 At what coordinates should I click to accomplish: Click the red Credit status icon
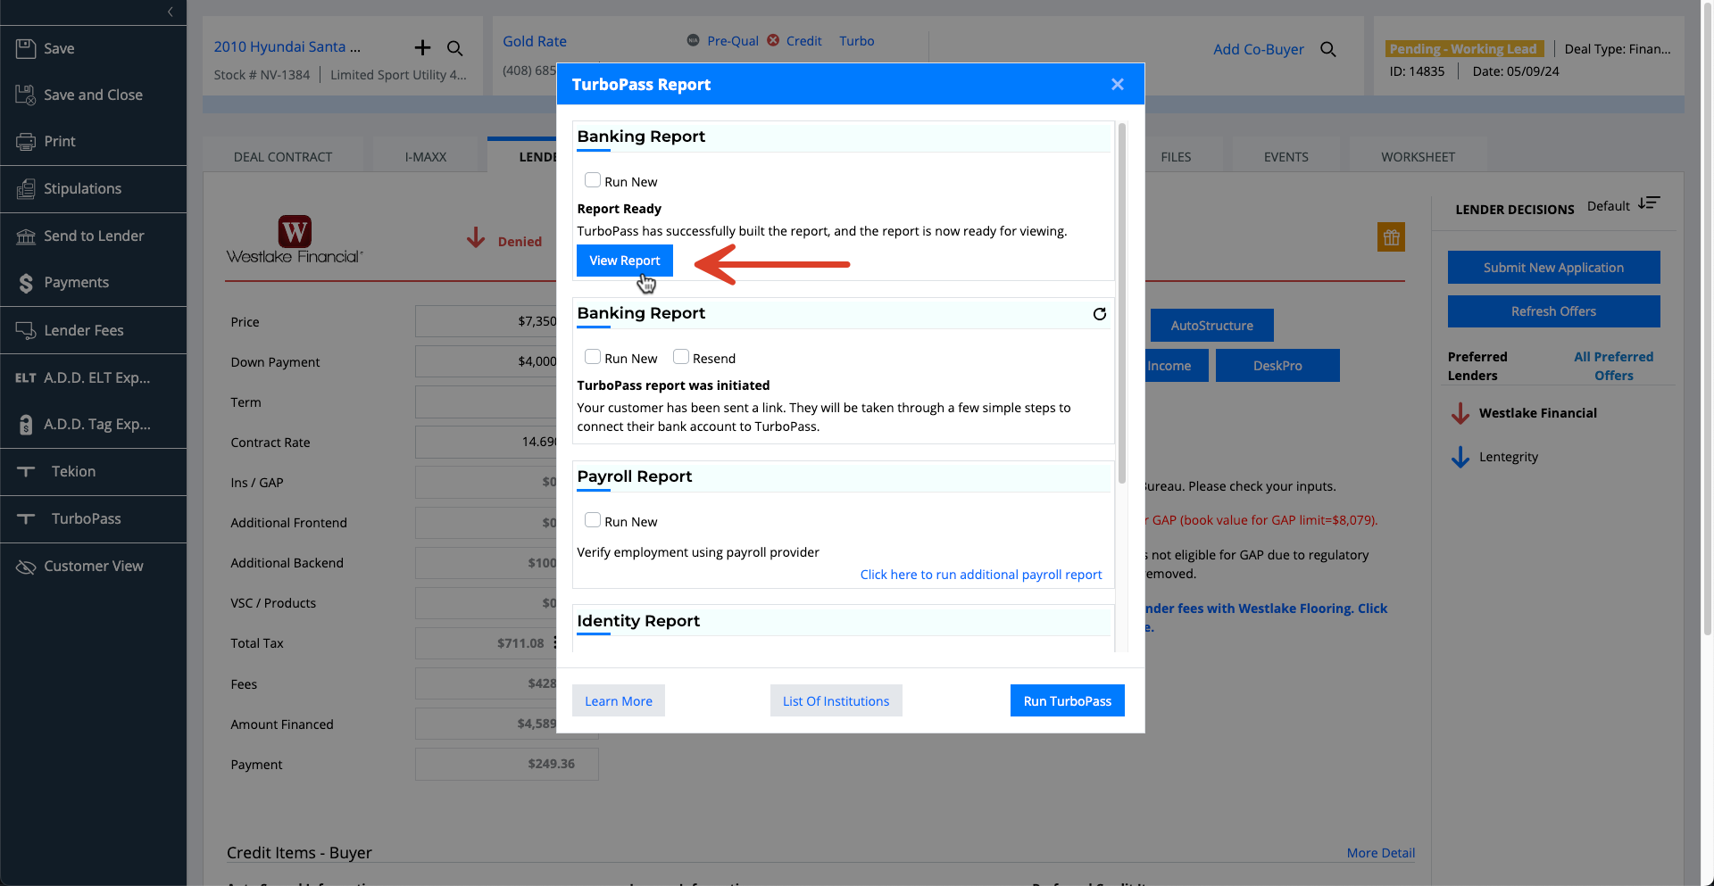coord(773,40)
